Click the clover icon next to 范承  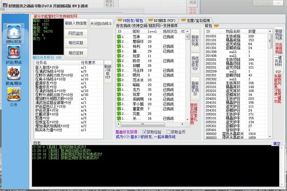tap(119, 37)
